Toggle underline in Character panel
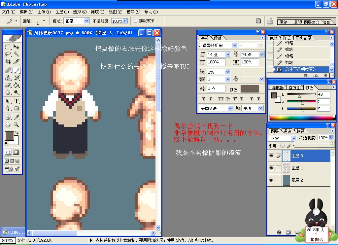338x245 pixels. [251, 99]
